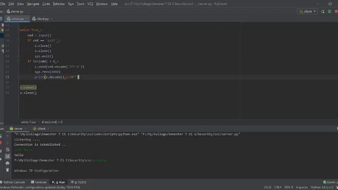Open the Terminal tool window
Image resolution: width=338 pixels, height=190 pixels.
click(x=39, y=182)
